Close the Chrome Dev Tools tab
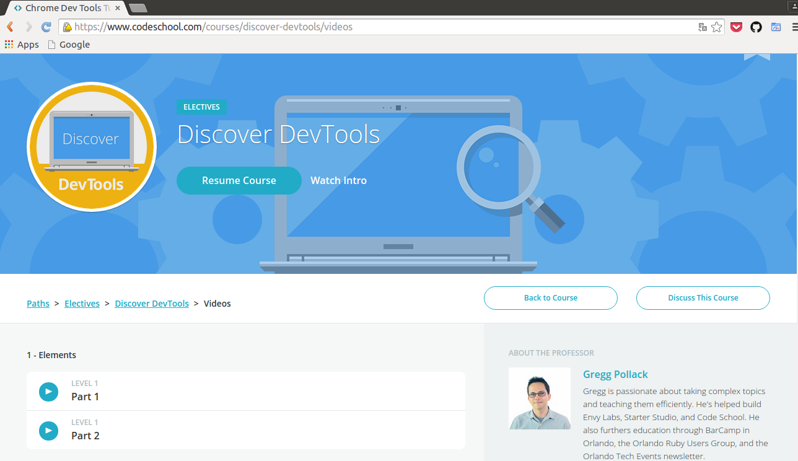The image size is (798, 461). point(118,8)
